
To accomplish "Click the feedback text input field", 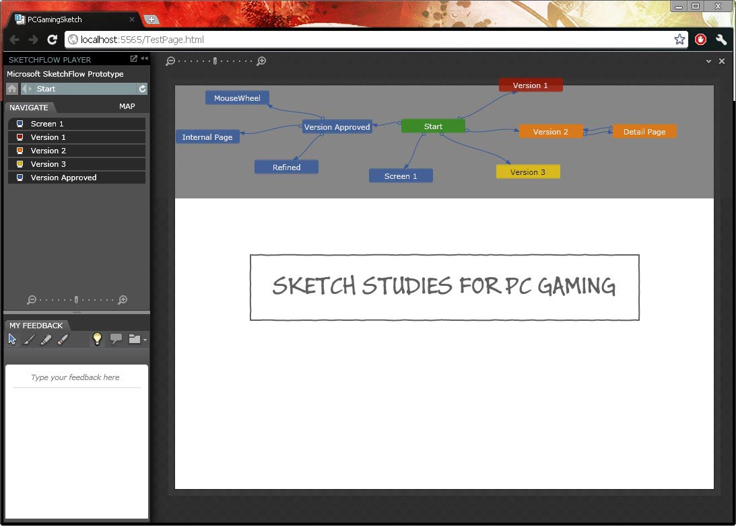I will click(77, 377).
